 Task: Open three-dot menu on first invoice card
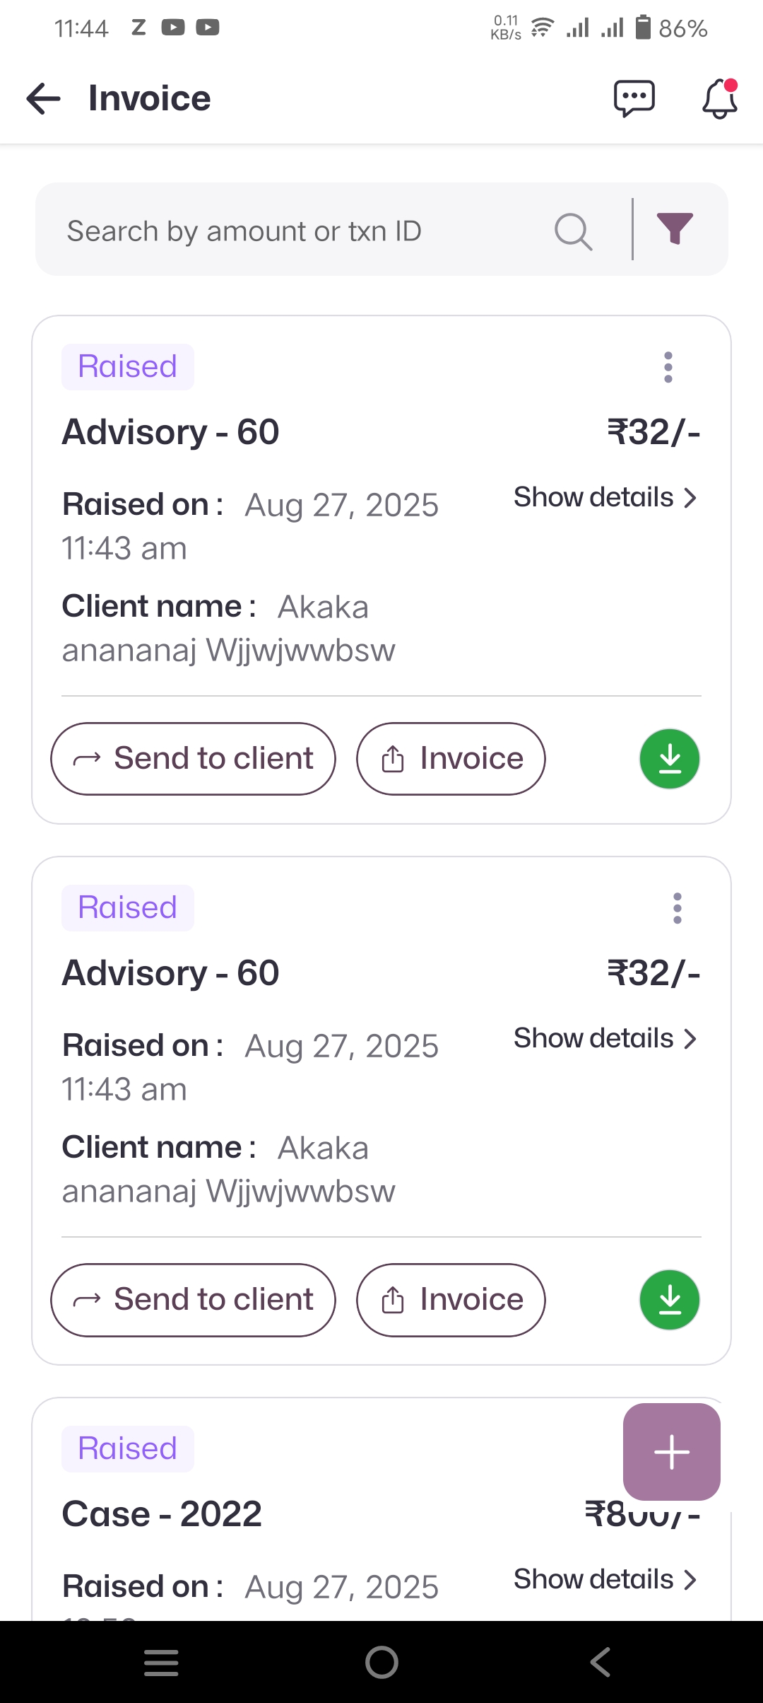click(668, 367)
